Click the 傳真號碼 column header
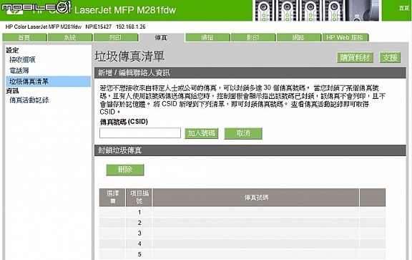 click(x=255, y=198)
